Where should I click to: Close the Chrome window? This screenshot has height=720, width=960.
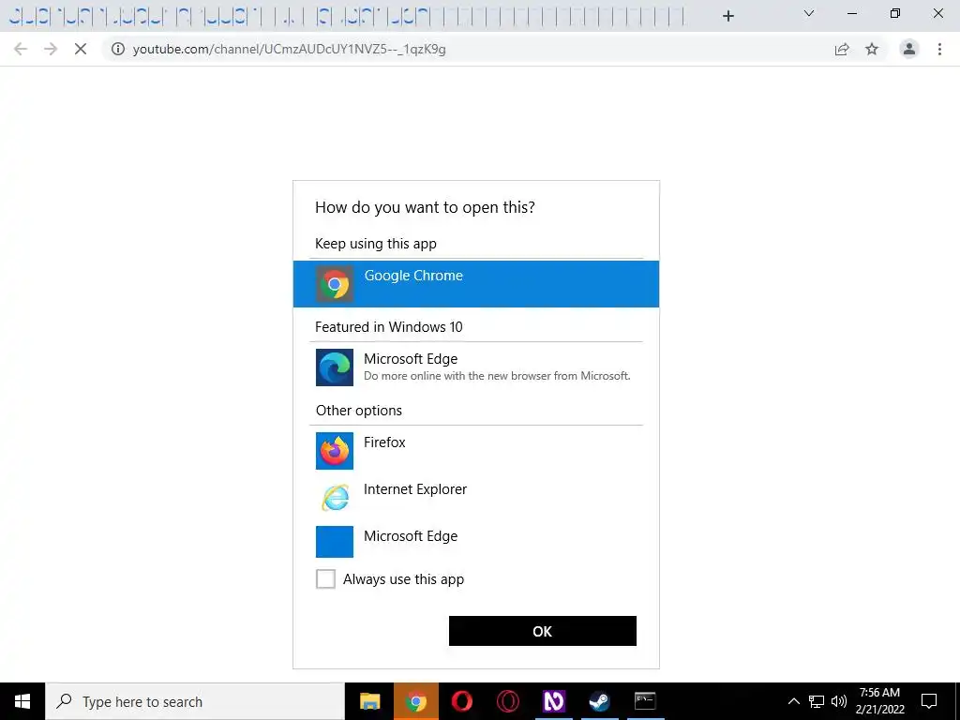[x=937, y=13]
